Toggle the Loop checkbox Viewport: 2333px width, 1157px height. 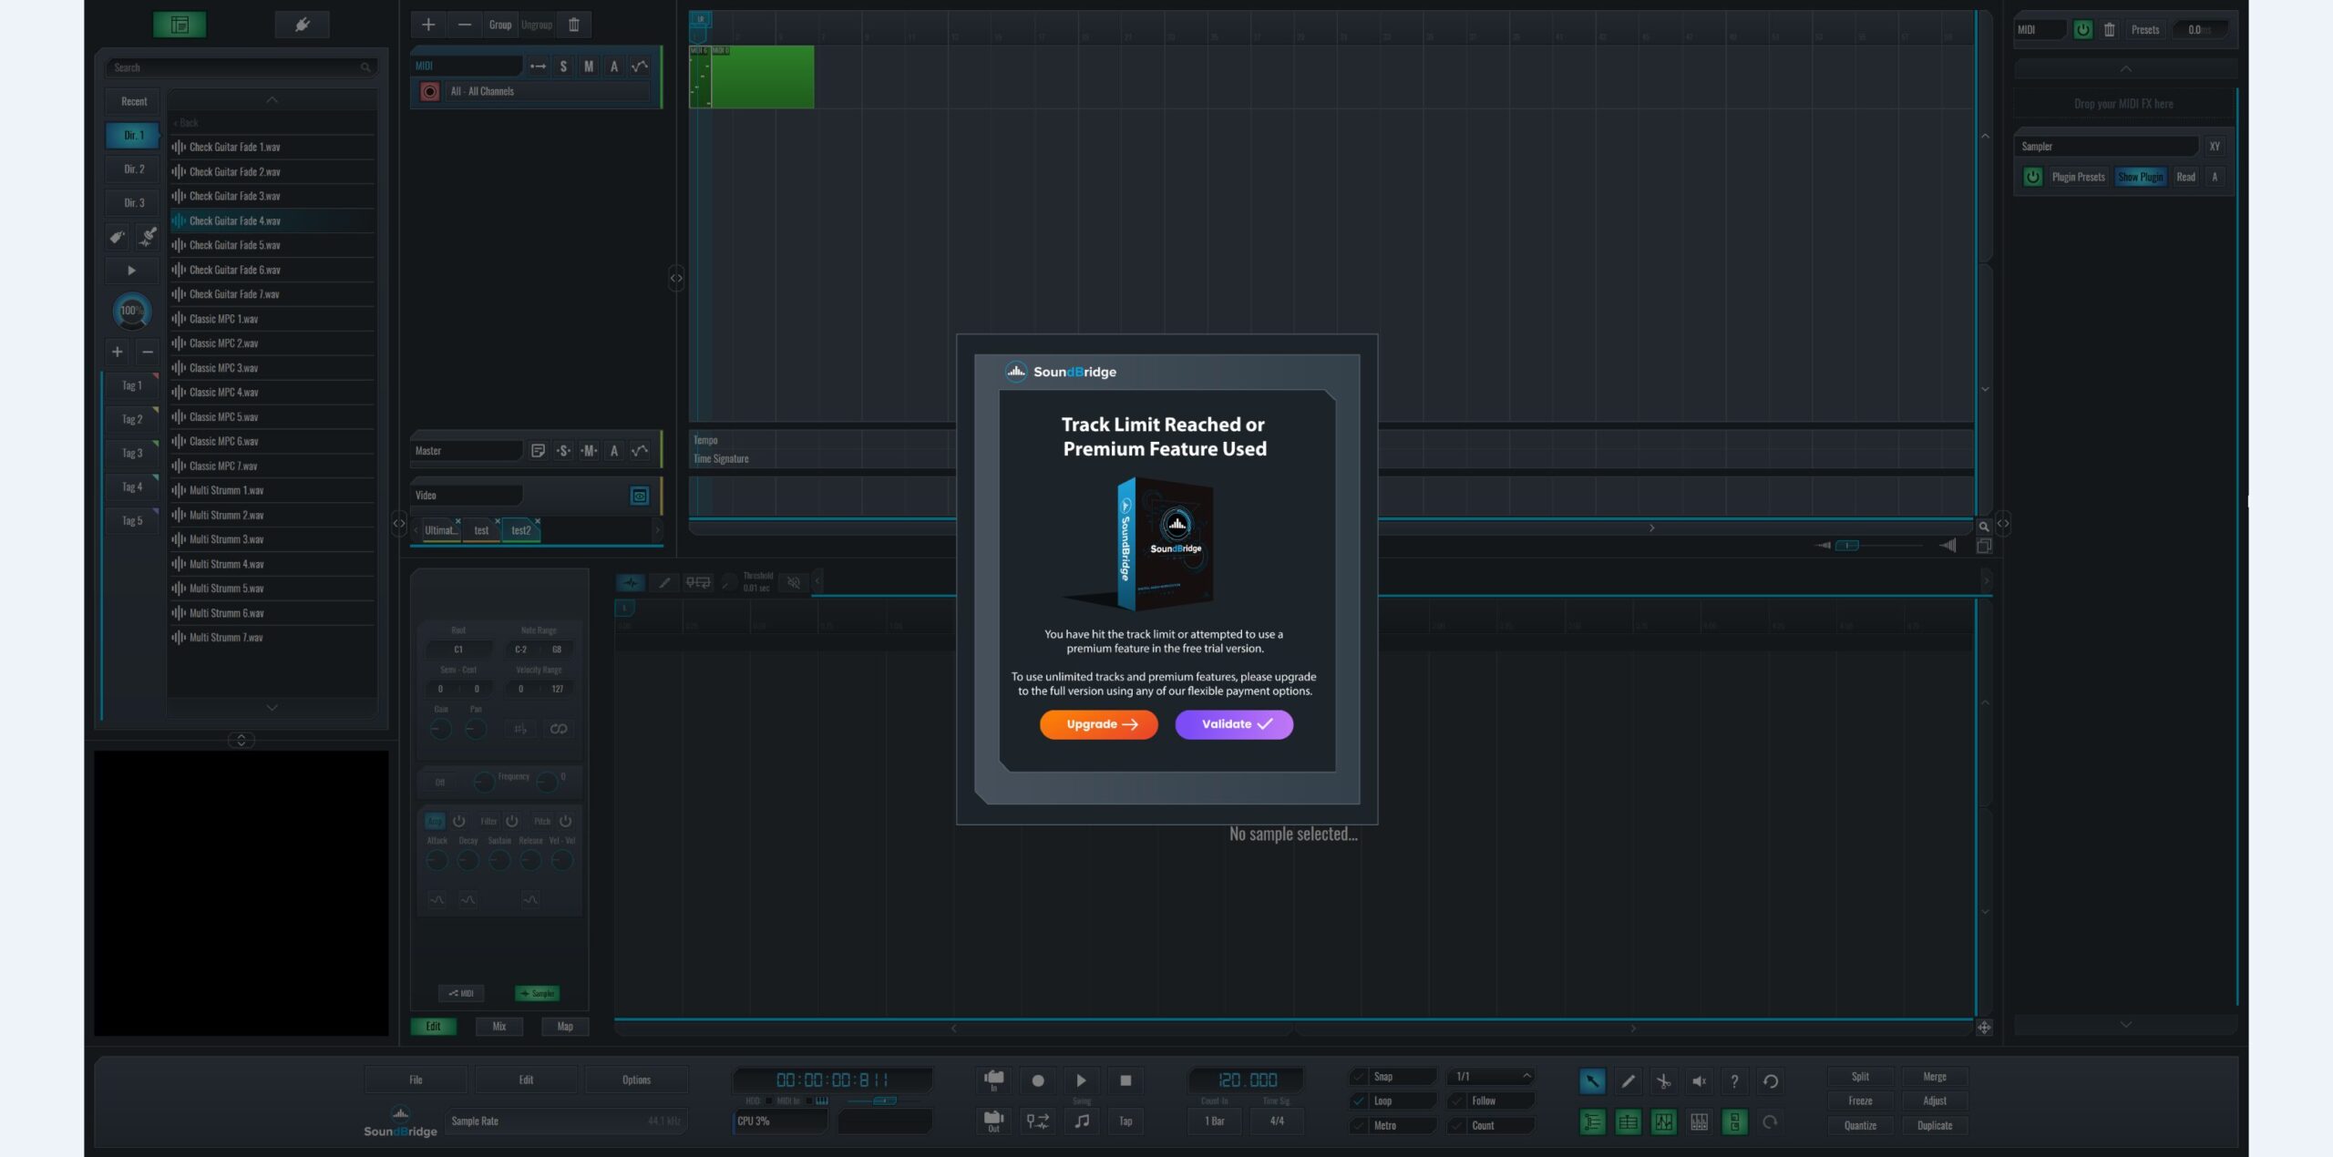[x=1359, y=1101]
